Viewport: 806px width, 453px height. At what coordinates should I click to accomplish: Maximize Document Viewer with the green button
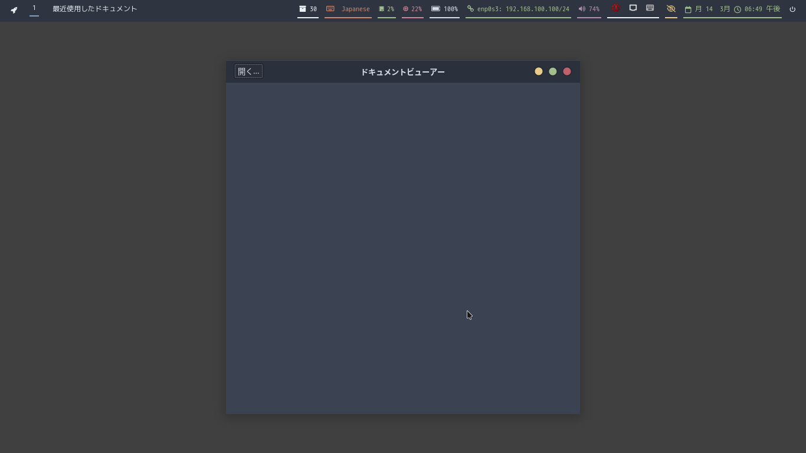553,71
